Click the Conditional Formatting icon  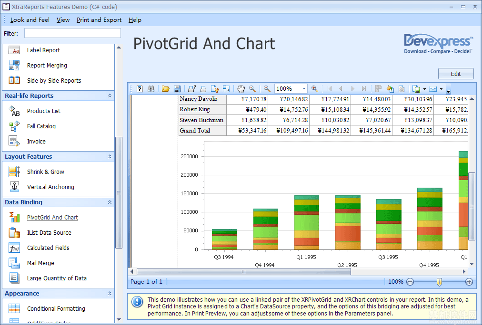(14, 308)
